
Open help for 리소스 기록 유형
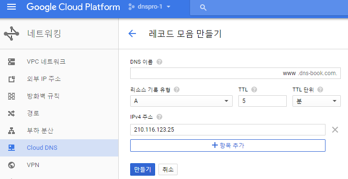tap(177, 89)
